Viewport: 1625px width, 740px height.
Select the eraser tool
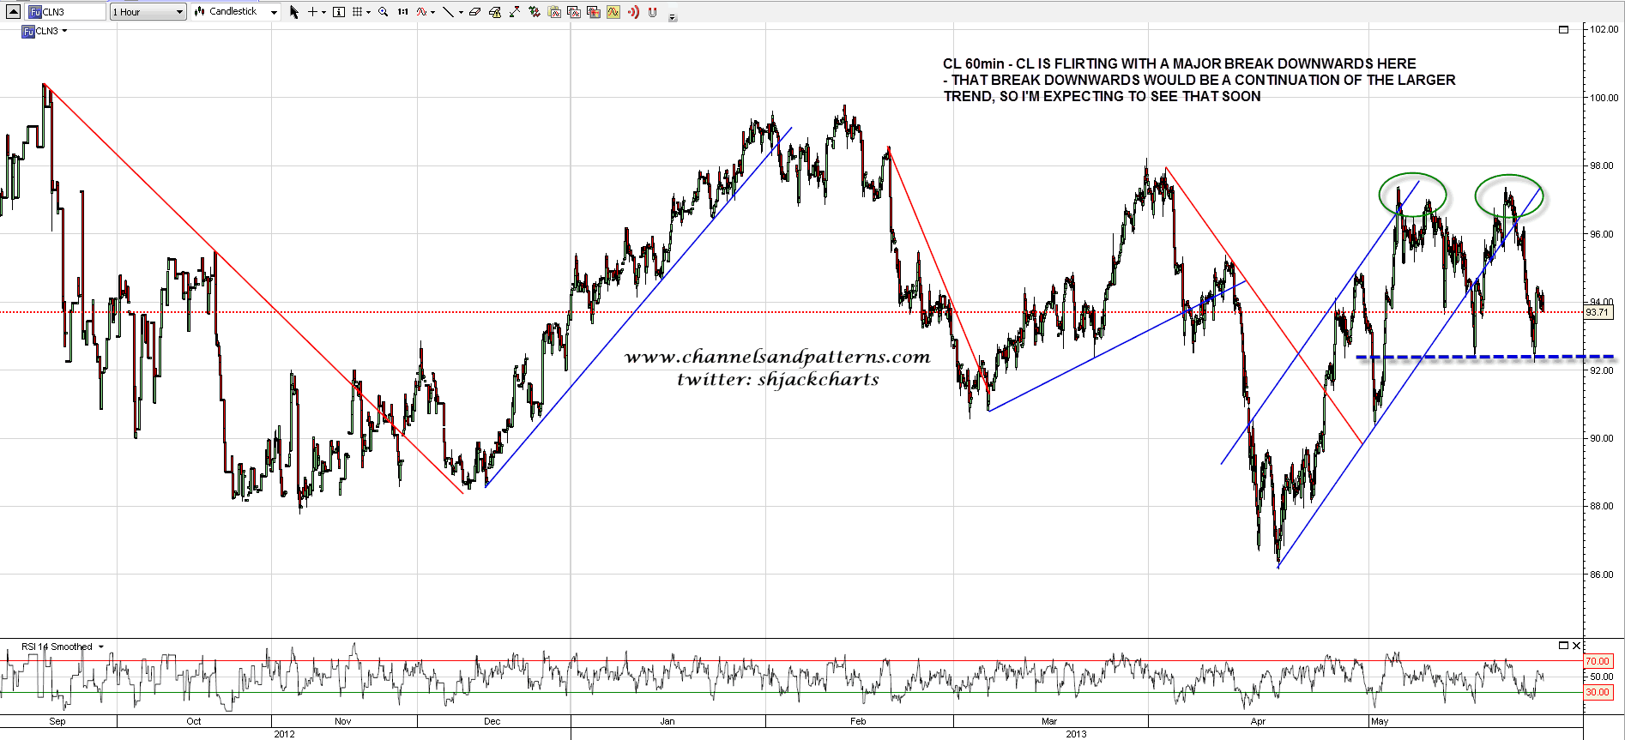click(x=474, y=12)
